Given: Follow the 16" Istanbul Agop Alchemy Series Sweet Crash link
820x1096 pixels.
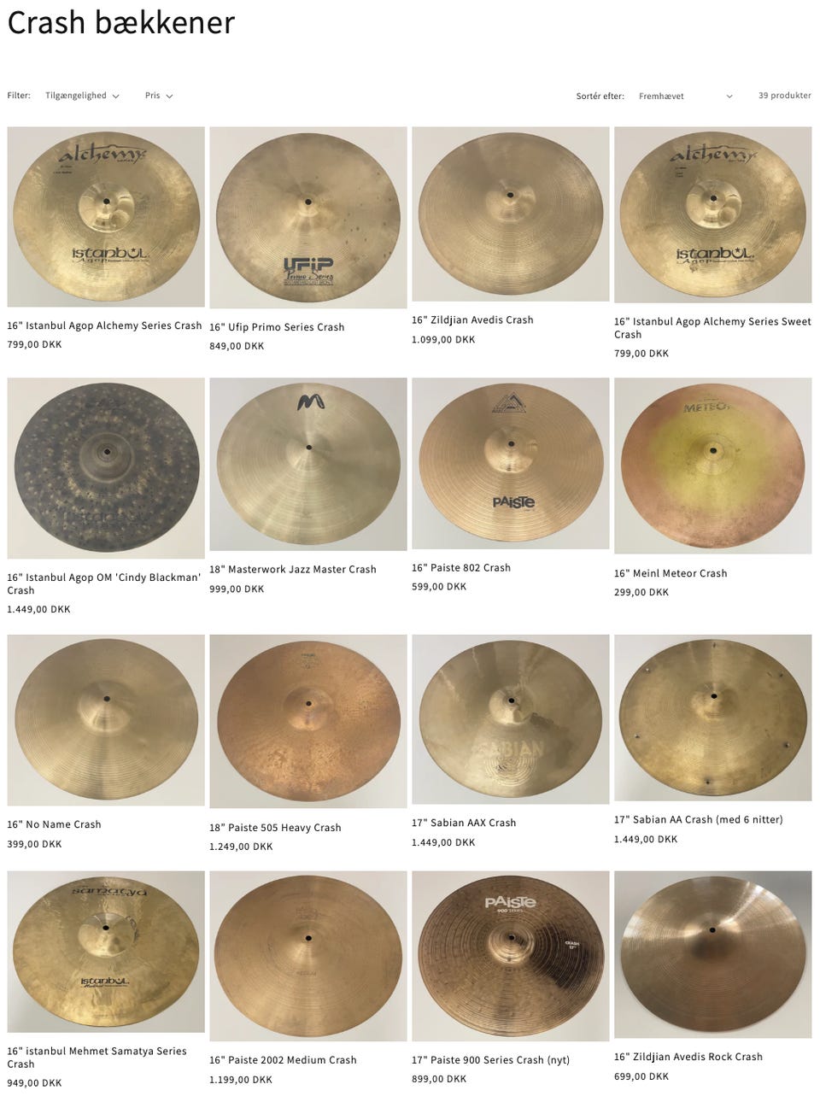Looking at the screenshot, I should pyautogui.click(x=712, y=328).
